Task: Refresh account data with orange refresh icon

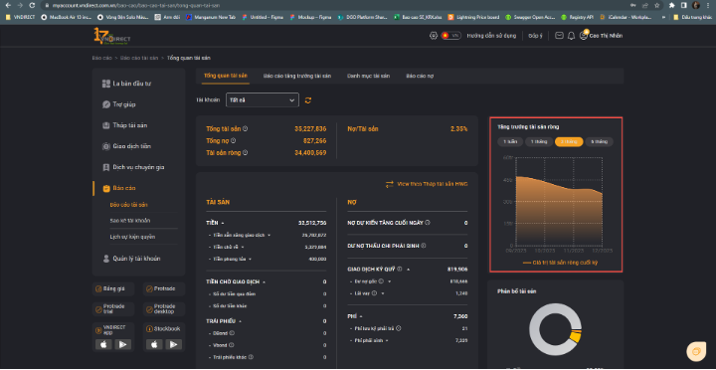Action: click(308, 100)
